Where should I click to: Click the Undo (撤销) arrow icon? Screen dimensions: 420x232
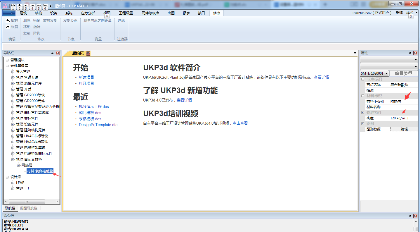pos(8,20)
